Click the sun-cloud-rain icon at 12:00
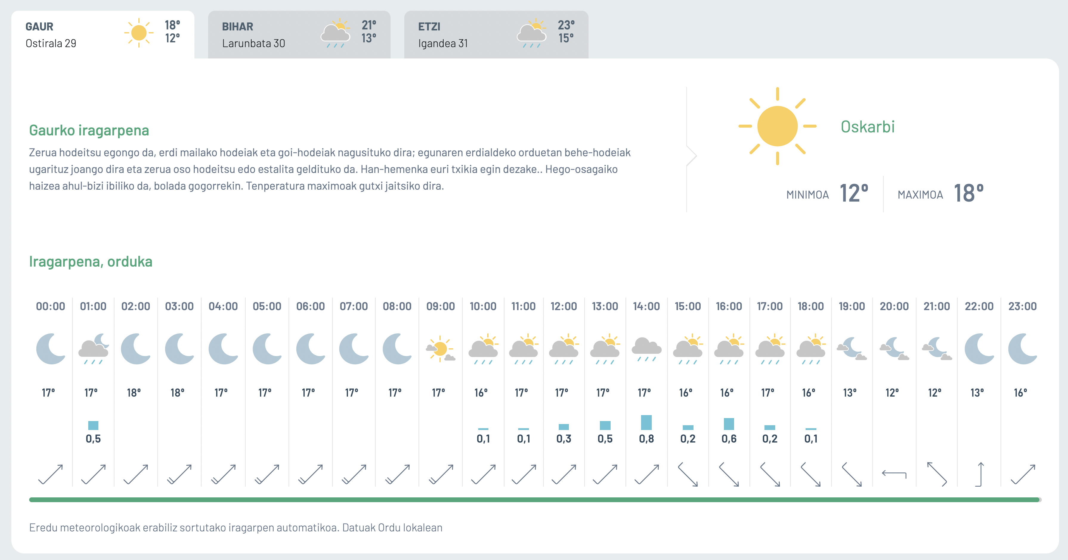Screen dimensions: 1068x560 (x=564, y=349)
